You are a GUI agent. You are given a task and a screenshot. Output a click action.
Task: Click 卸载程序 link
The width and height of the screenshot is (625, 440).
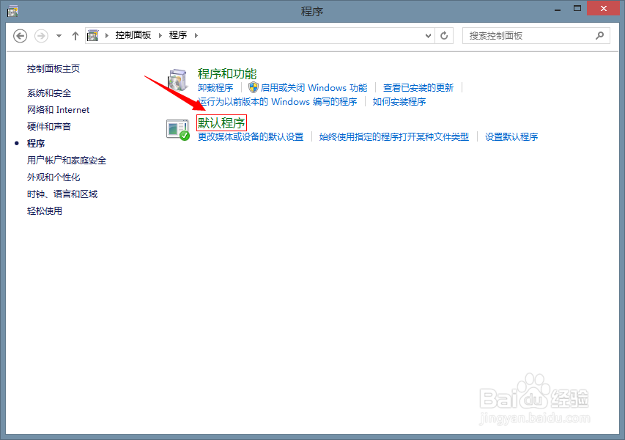coord(215,88)
